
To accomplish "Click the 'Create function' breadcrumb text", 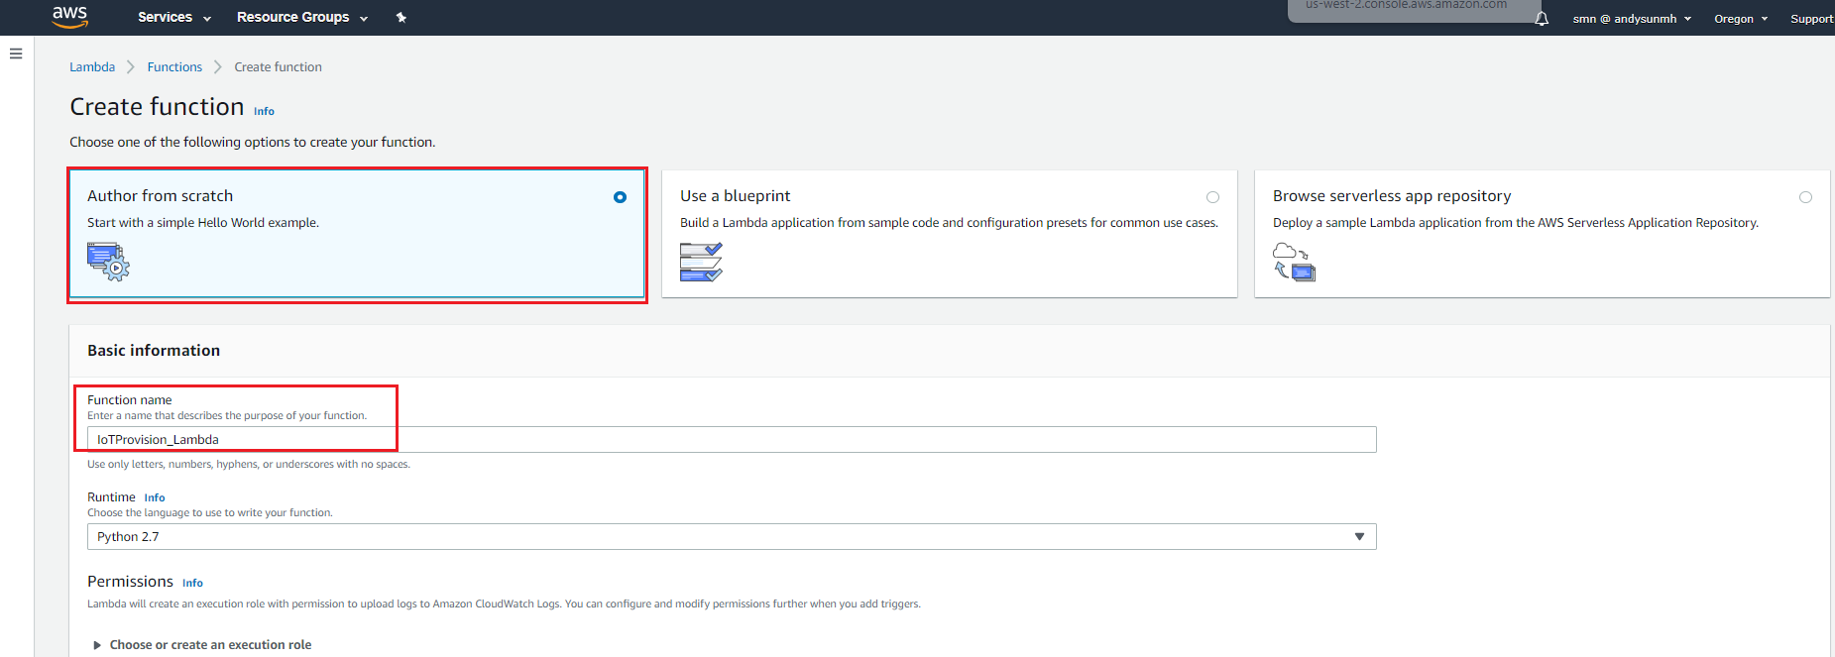I will (279, 67).
